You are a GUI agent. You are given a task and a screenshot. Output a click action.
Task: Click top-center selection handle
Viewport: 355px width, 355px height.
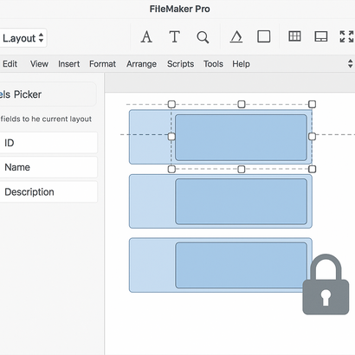(242, 104)
